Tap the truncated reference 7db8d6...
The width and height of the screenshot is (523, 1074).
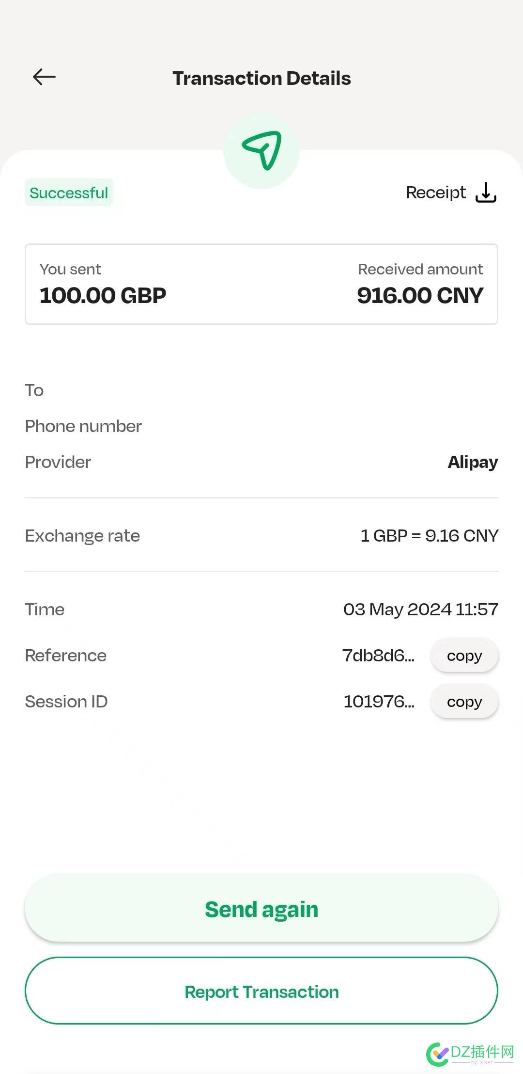pos(378,656)
